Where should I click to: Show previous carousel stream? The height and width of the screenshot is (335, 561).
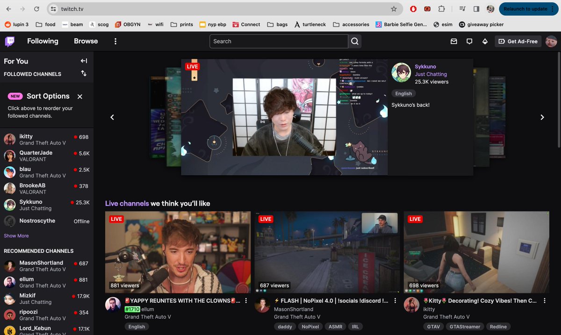point(112,117)
